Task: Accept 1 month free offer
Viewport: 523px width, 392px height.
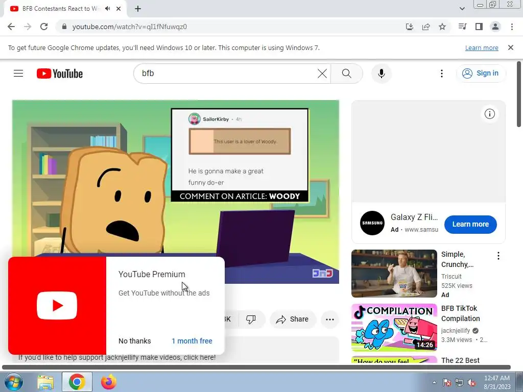Action: click(192, 341)
